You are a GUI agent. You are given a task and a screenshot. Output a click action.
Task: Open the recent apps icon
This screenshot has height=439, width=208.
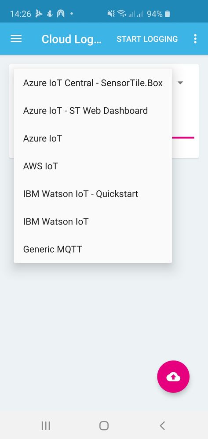click(46, 425)
